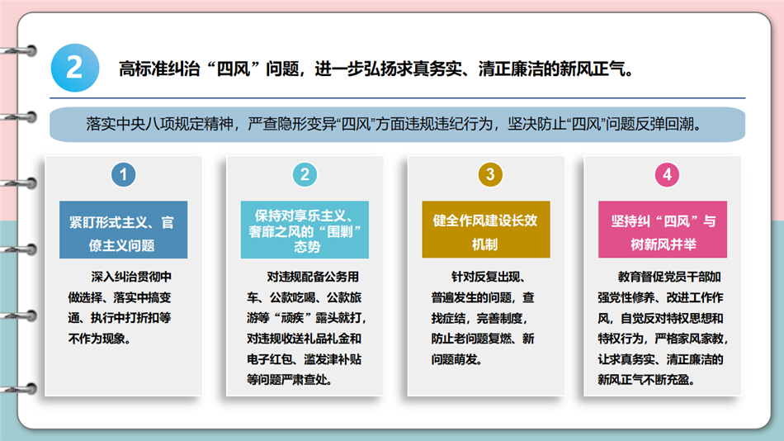
Task: Click the bottommost binder ring on left edge
Action: tap(23, 388)
